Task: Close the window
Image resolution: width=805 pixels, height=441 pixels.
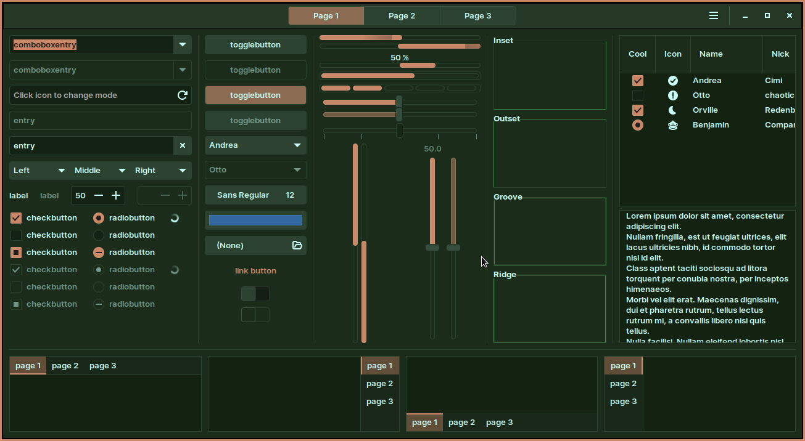Action: tap(790, 16)
